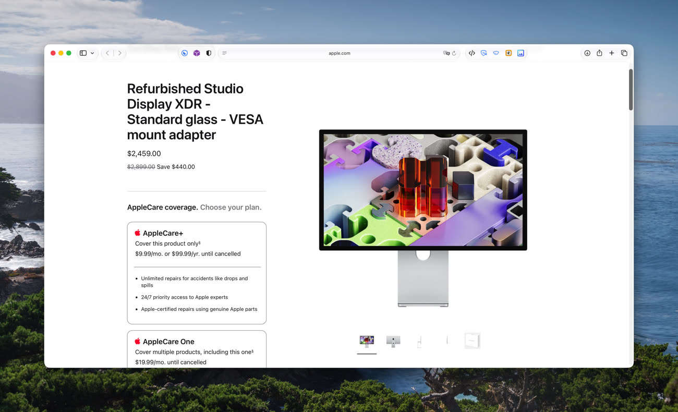Open the blue crescent moon extension
Screen dimensions: 678x412
coord(185,53)
